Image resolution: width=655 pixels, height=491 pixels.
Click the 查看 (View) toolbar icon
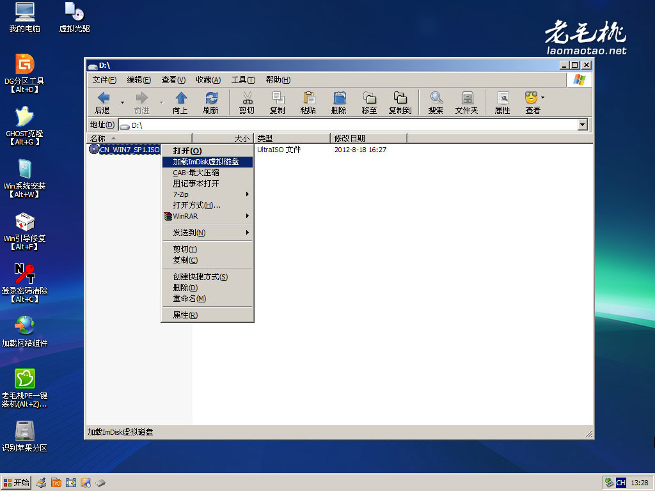click(x=532, y=103)
